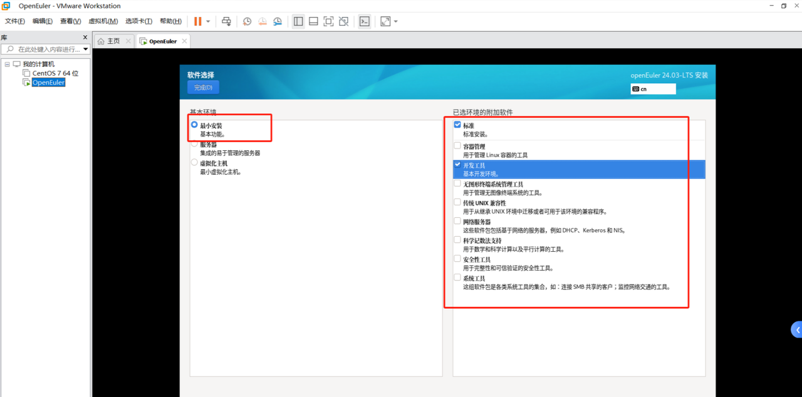
Task: Check the 安全性工具 checkbox
Action: [x=457, y=259]
